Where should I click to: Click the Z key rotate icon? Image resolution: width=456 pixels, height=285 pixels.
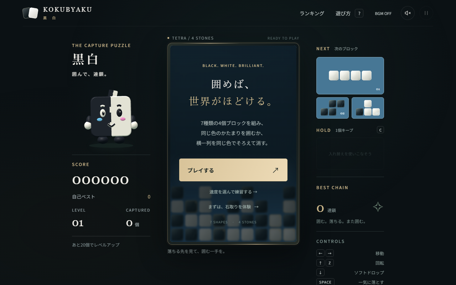(330, 263)
